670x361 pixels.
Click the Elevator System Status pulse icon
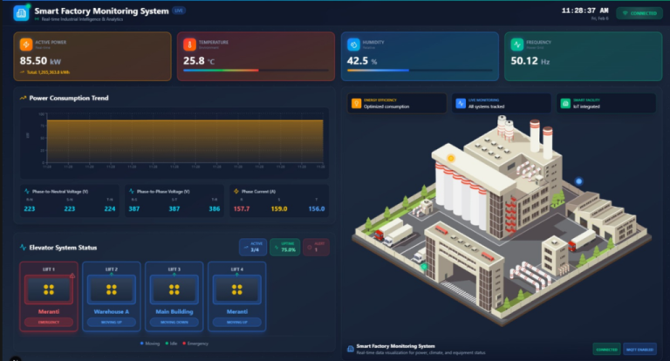point(23,248)
